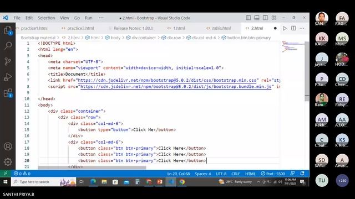Viewport: 355px width, 199px height.
Task: Click the div.row breadcrumb
Action: point(174,38)
